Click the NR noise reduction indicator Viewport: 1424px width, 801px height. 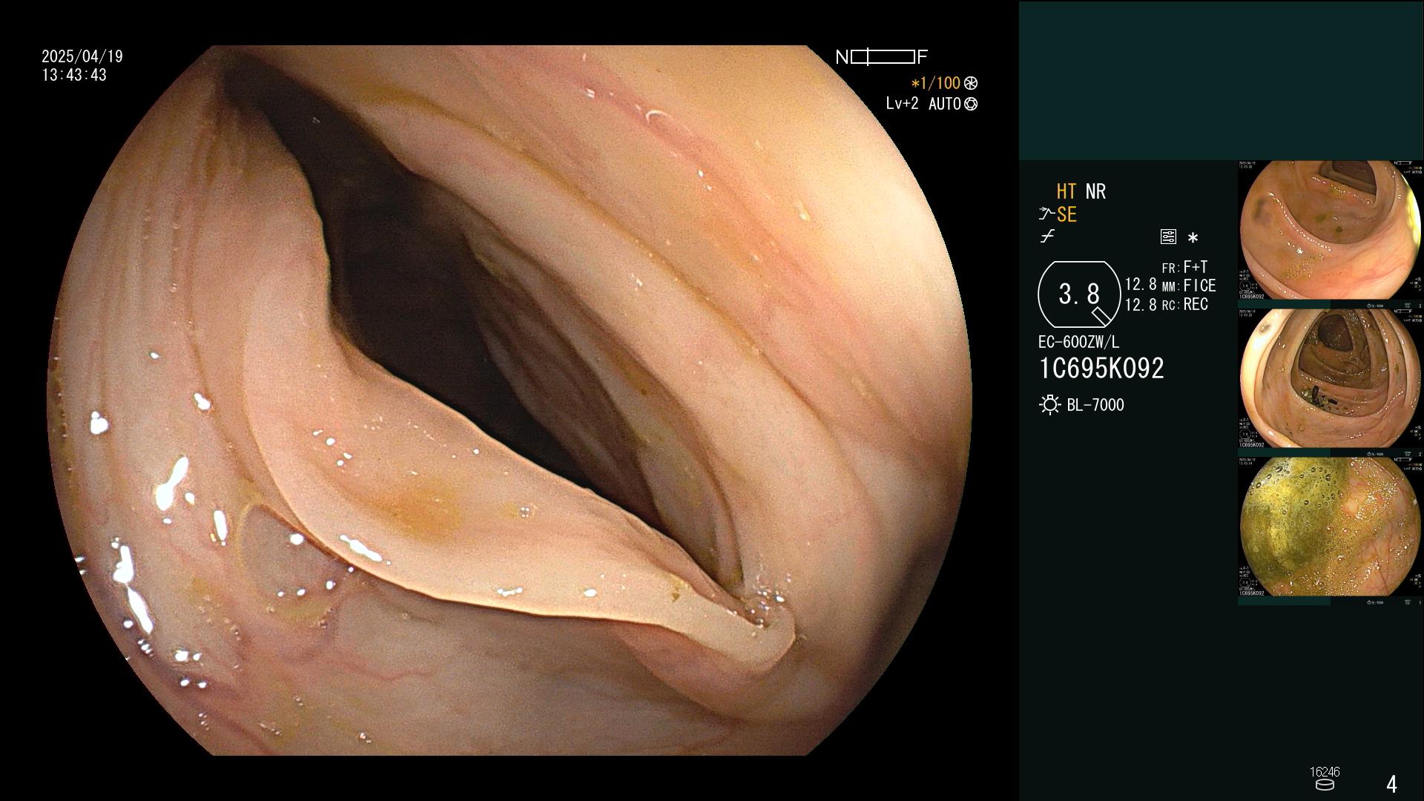pos(1095,191)
